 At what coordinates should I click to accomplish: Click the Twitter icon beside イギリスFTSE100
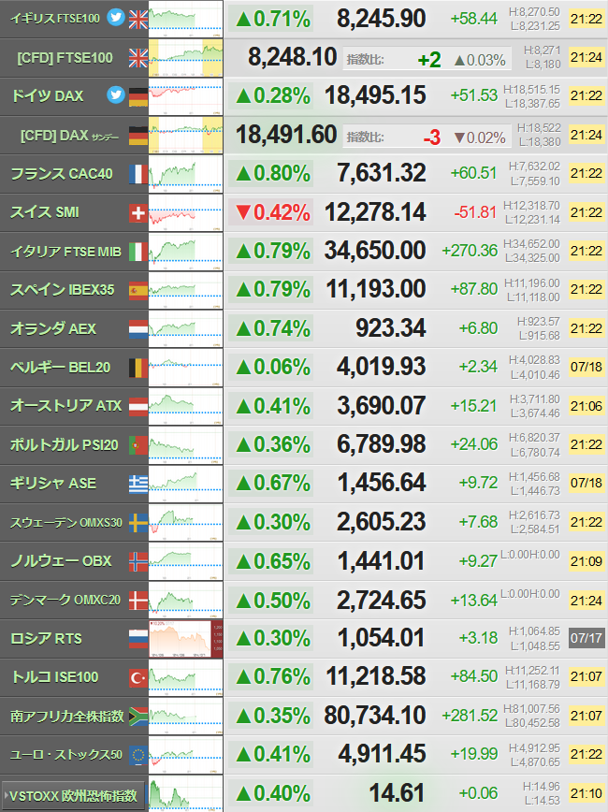pyautogui.click(x=115, y=18)
